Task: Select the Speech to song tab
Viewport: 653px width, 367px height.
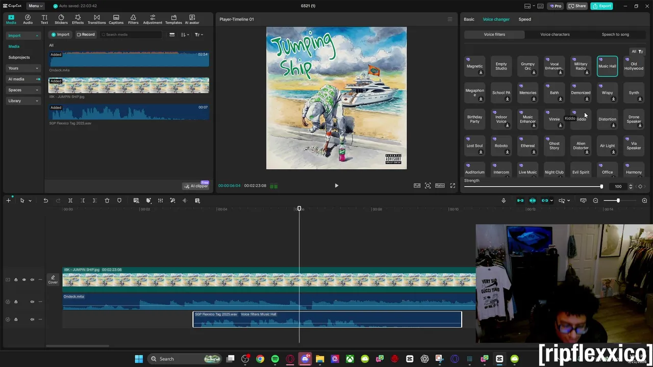Action: point(615,34)
